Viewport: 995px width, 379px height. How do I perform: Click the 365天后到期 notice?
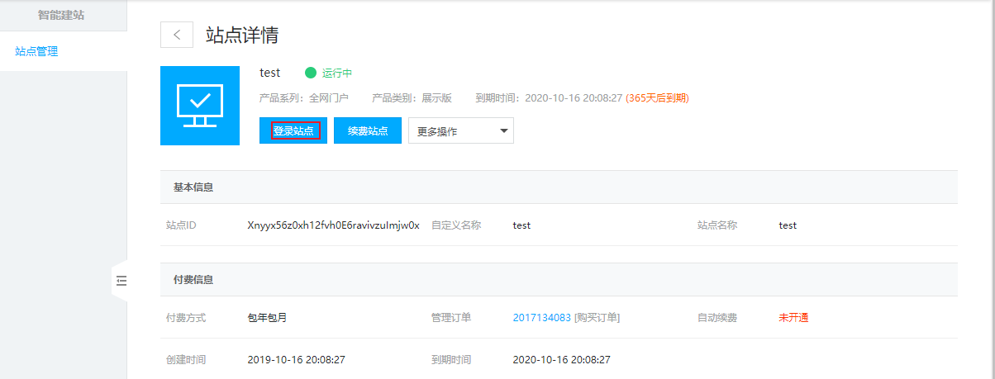click(657, 97)
